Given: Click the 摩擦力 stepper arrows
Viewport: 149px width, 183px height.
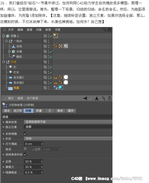Looking at the screenshot, I should [42, 167].
